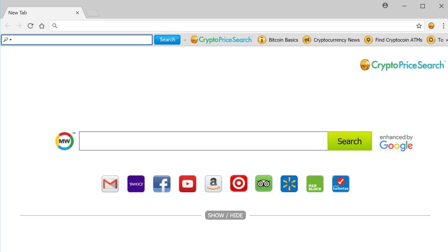The height and width of the screenshot is (252, 448).
Task: Click the forward navigation arrow
Action: pos(19,26)
